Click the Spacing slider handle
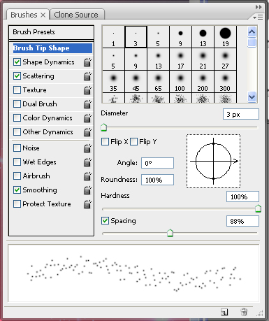This screenshot has height=321, width=269. 170,233
